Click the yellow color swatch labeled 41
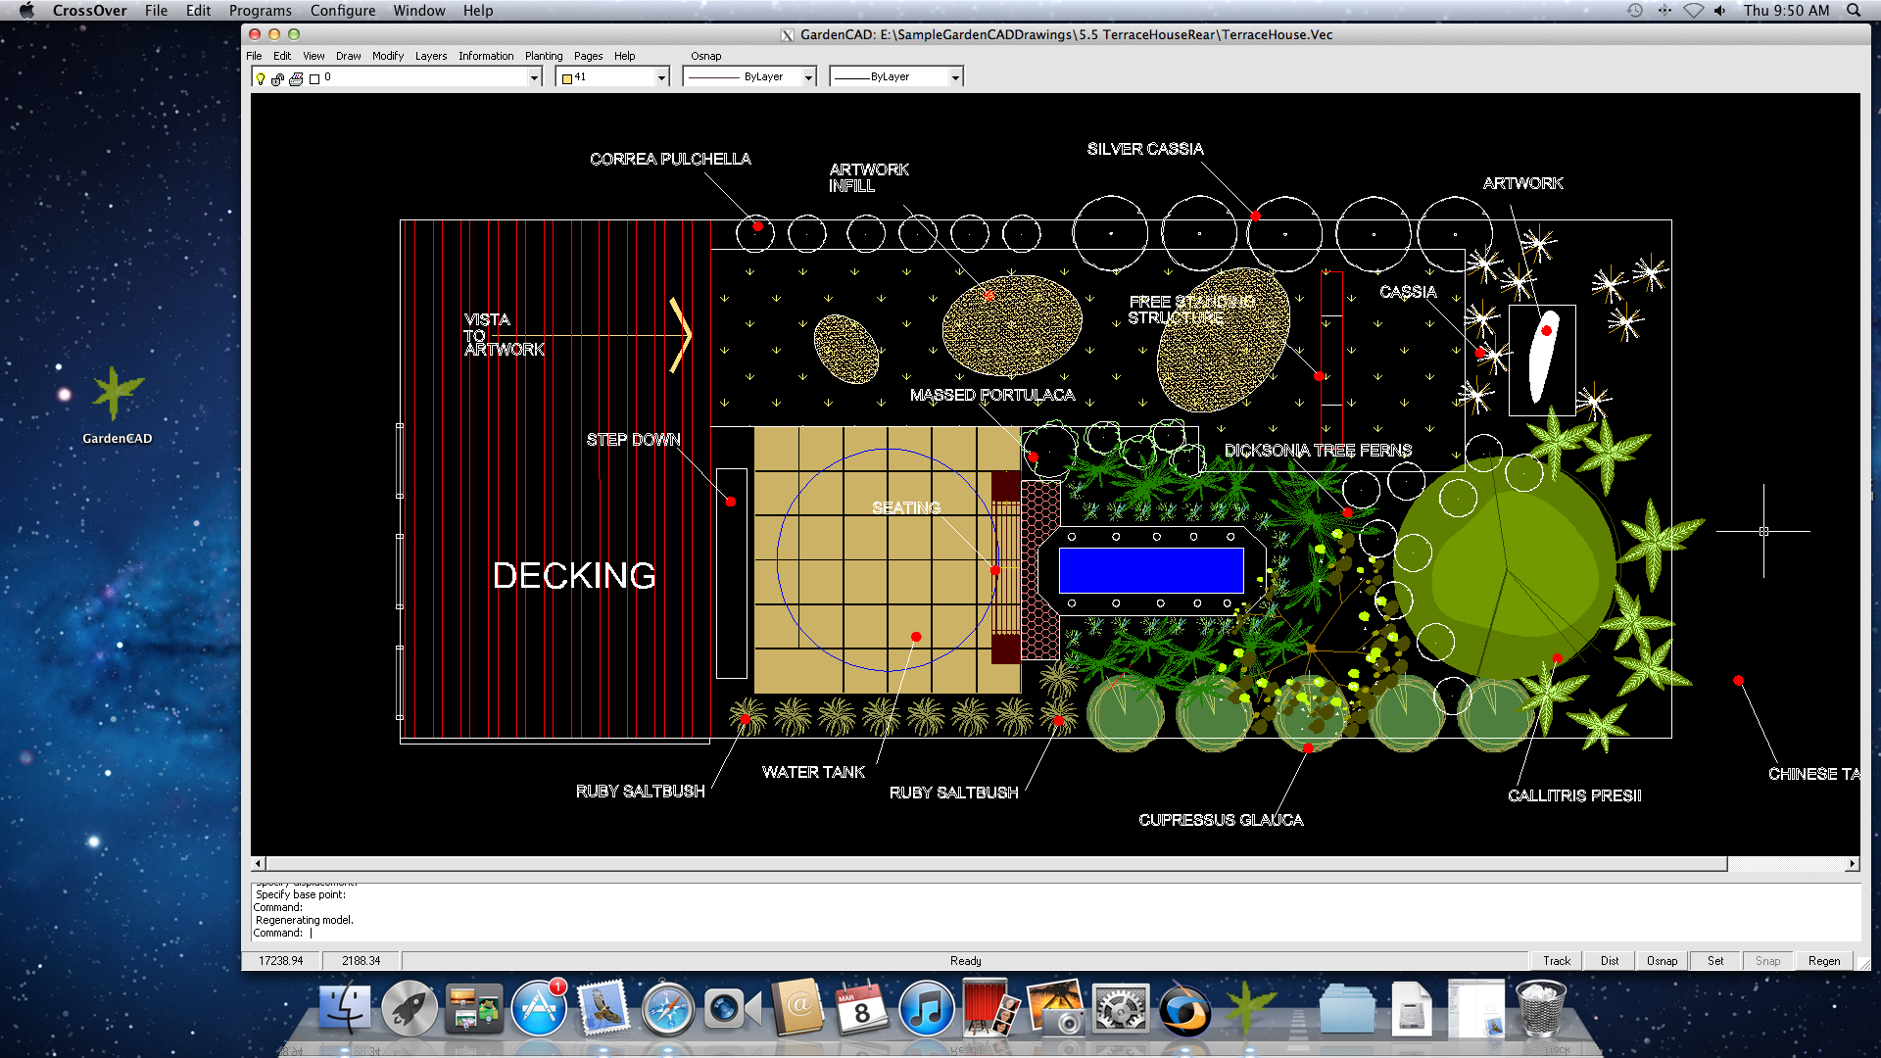The height and width of the screenshot is (1058, 1881). [x=567, y=77]
